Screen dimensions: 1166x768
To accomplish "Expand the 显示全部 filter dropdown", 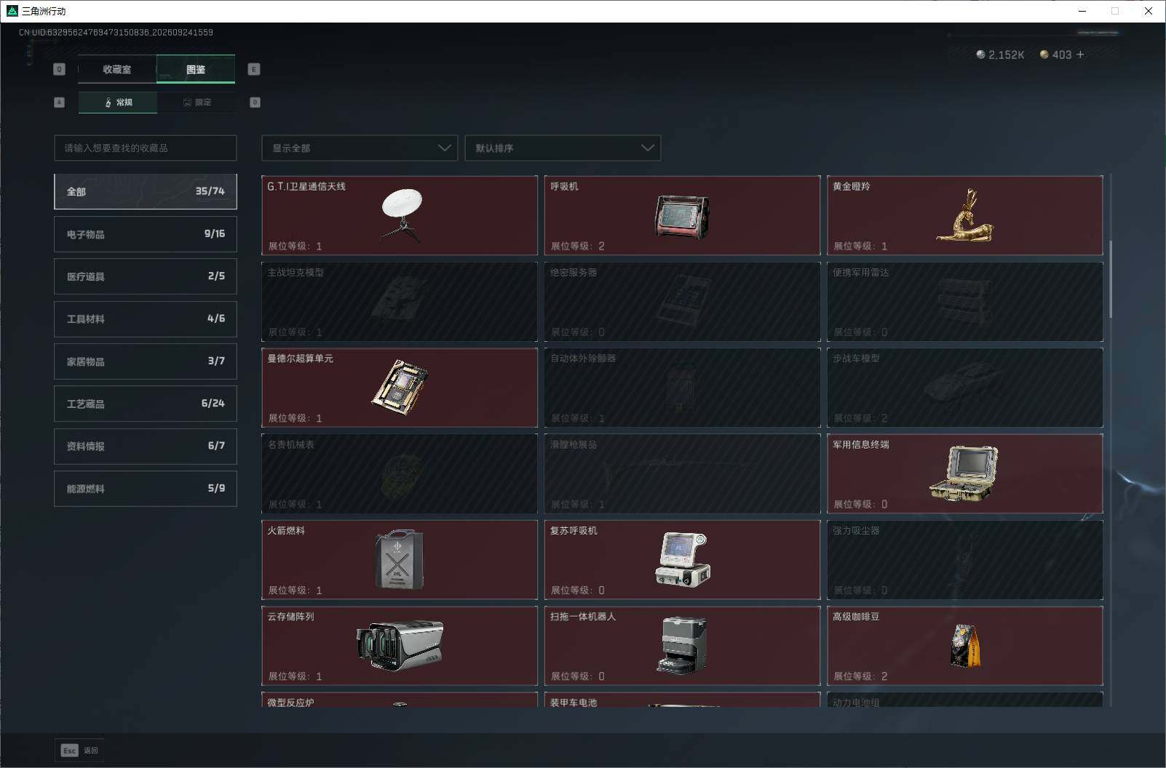I will [360, 148].
